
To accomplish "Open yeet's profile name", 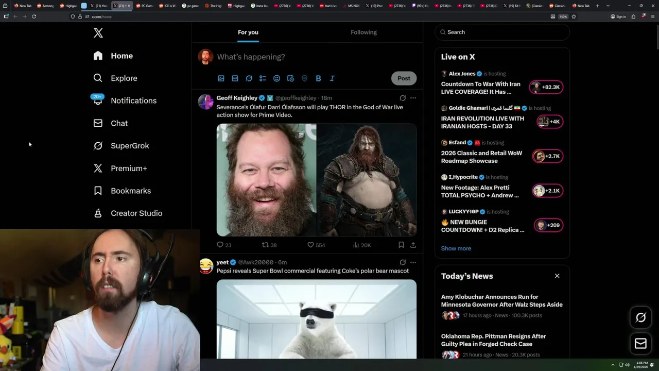I will (x=222, y=262).
